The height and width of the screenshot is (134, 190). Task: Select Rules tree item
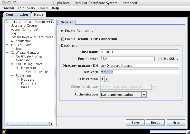tap(25, 87)
